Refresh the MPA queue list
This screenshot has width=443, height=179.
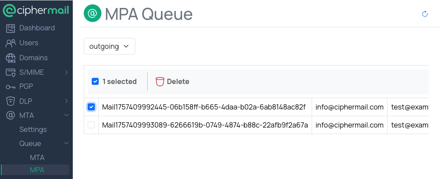click(x=425, y=14)
